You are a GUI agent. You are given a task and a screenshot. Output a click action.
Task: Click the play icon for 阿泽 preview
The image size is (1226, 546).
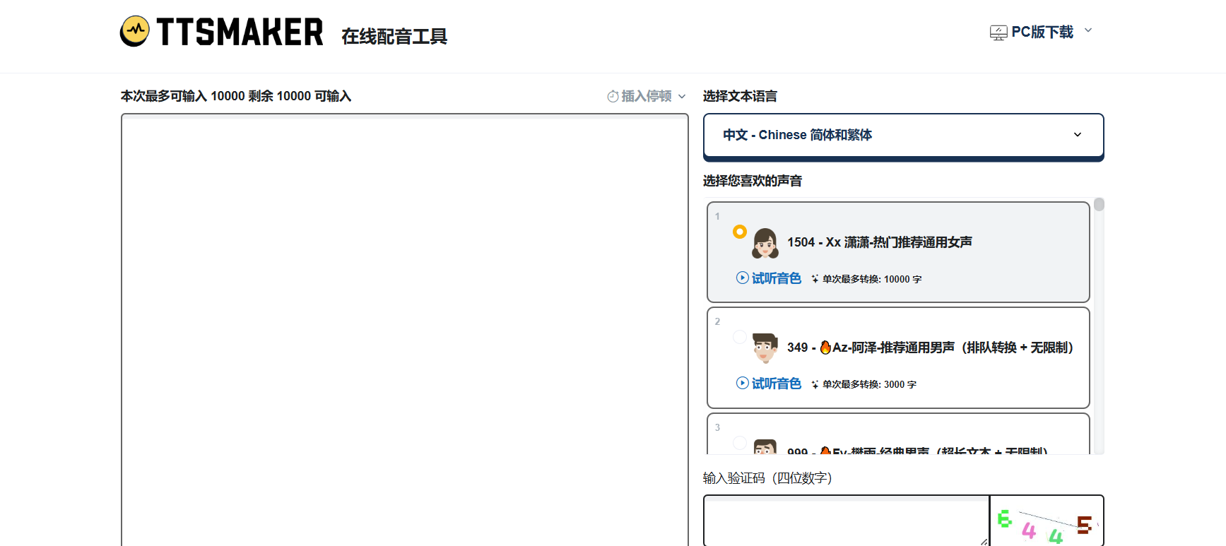pos(742,383)
